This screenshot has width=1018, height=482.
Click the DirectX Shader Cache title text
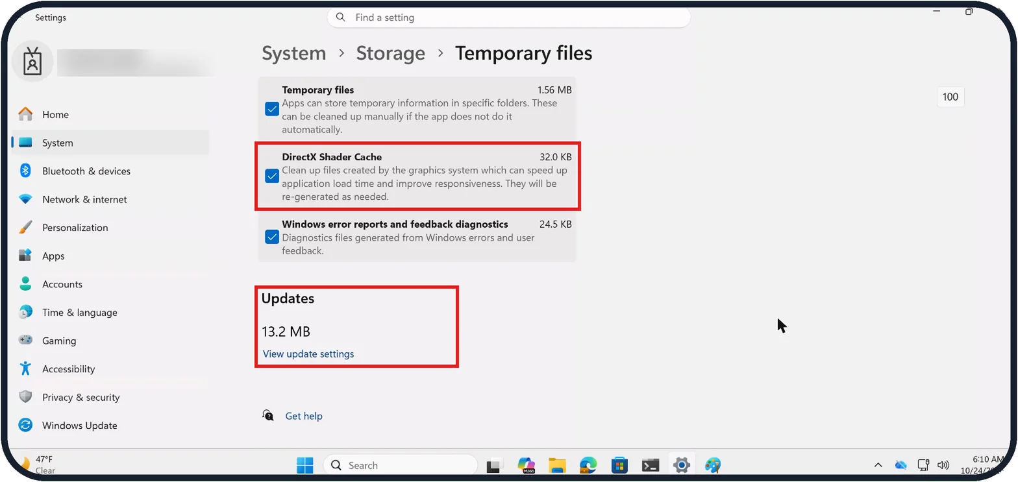(x=332, y=157)
